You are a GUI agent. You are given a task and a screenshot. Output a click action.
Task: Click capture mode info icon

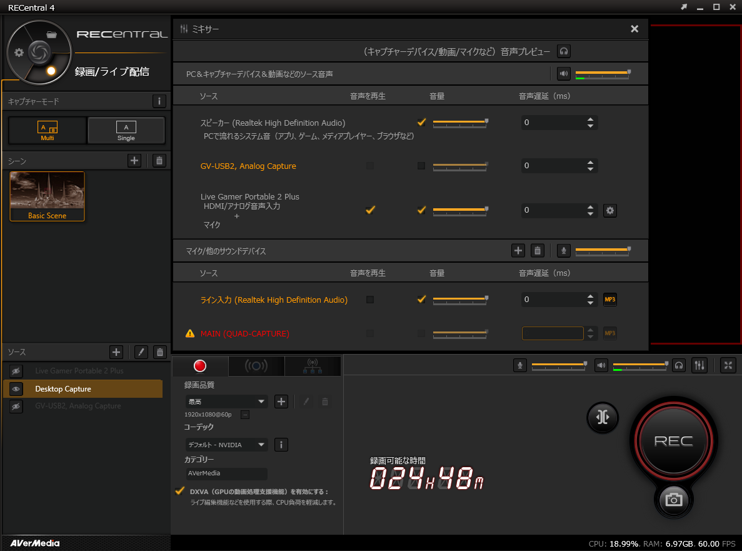pos(159,101)
